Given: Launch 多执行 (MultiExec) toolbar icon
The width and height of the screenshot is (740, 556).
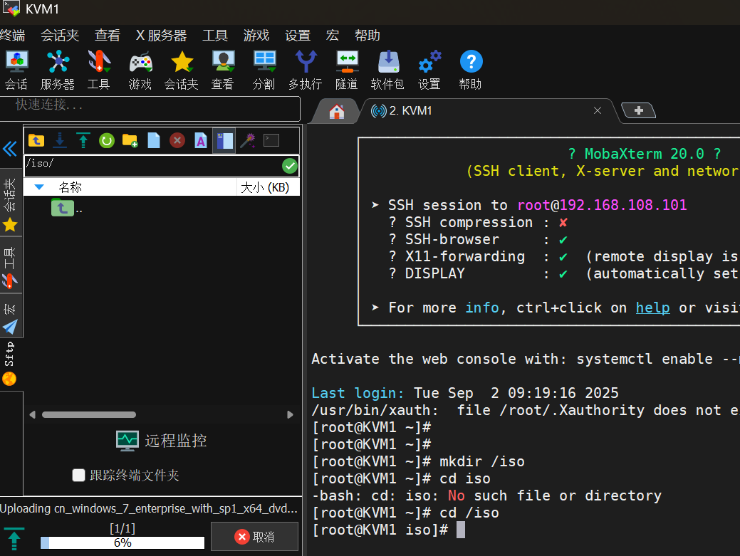Looking at the screenshot, I should point(306,70).
